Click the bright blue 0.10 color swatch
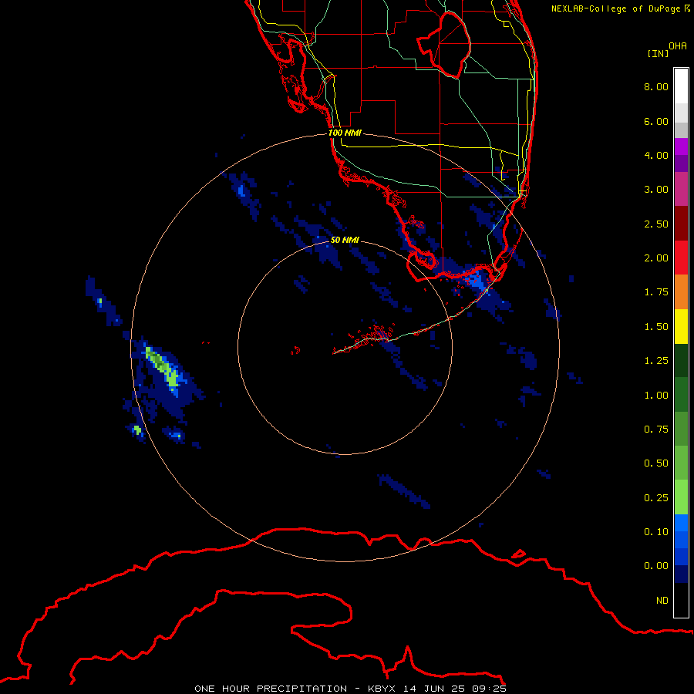Image resolution: width=694 pixels, height=694 pixels. pyautogui.click(x=681, y=523)
